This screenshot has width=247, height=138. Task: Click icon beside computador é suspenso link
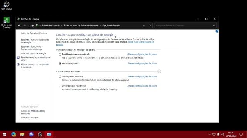(x=18, y=64)
